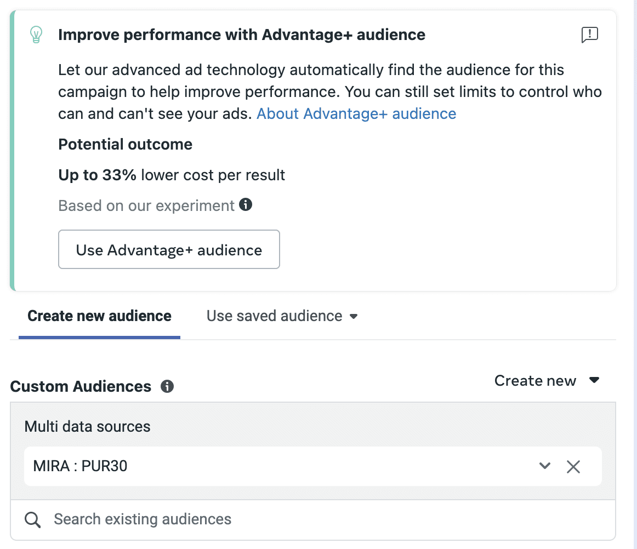Open the info tooltip beside 'Based on our experiment'
Image resolution: width=637 pixels, height=549 pixels.
click(246, 204)
